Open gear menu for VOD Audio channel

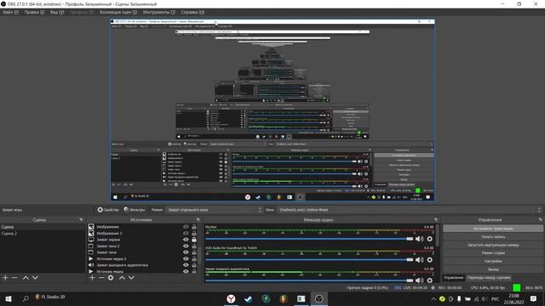[x=429, y=259]
